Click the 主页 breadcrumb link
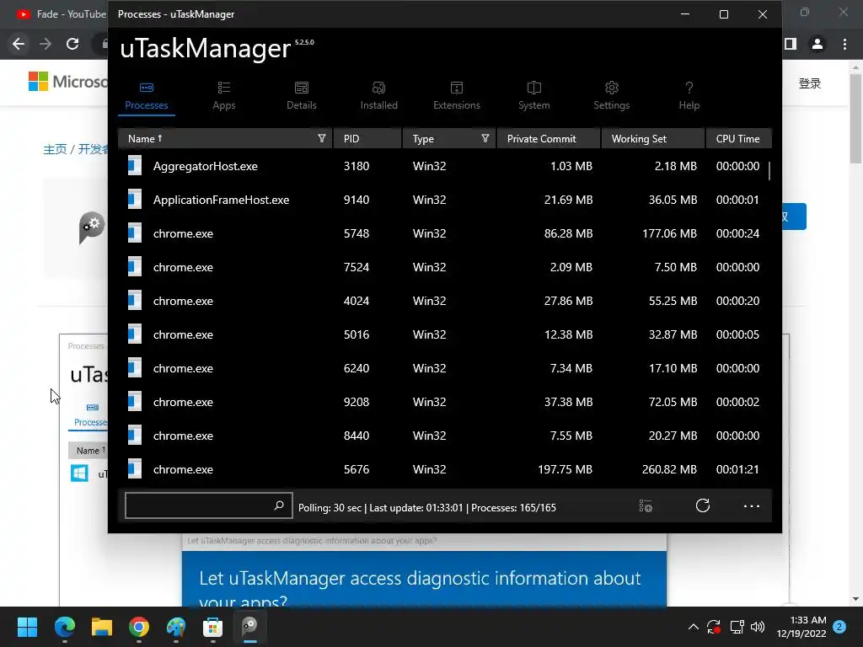The height and width of the screenshot is (647, 863). coord(55,149)
